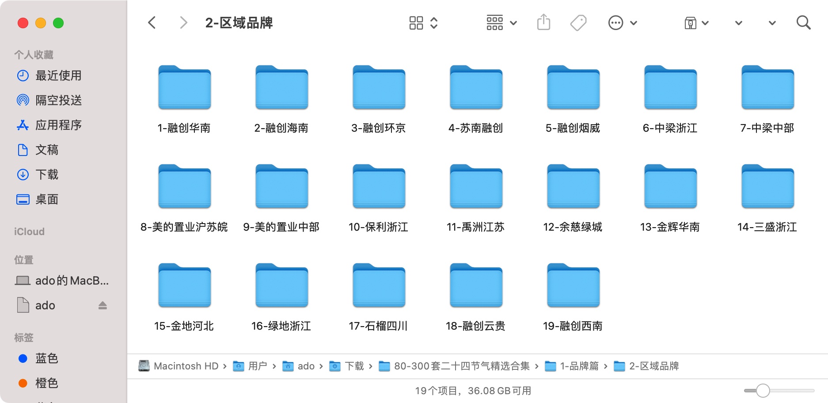
Task: Select the 蓝色 tag
Action: point(46,358)
